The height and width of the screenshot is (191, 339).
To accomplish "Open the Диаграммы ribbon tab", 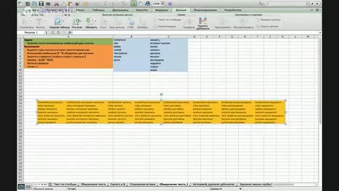I will point(120,10).
